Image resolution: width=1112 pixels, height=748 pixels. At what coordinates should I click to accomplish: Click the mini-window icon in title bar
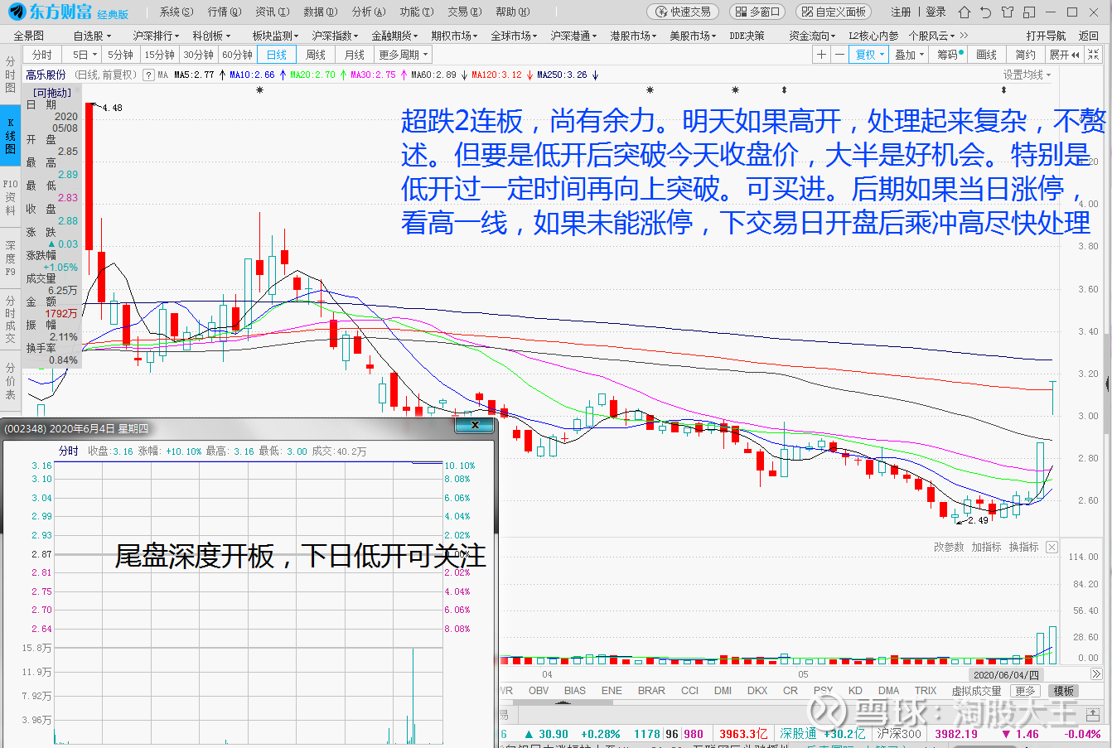(1029, 12)
